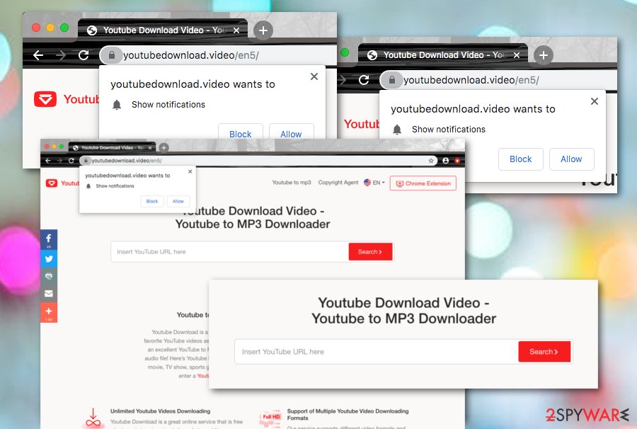Open new tab in the right-hand window
This screenshot has width=637, height=429.
pyautogui.click(x=543, y=55)
